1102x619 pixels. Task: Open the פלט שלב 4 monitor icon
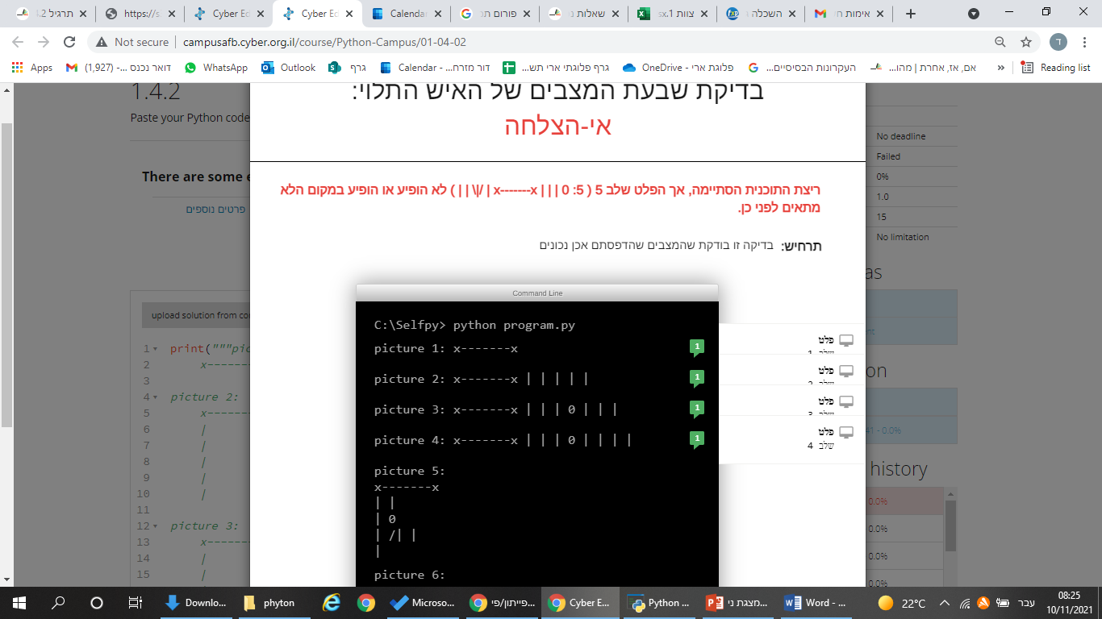click(846, 432)
